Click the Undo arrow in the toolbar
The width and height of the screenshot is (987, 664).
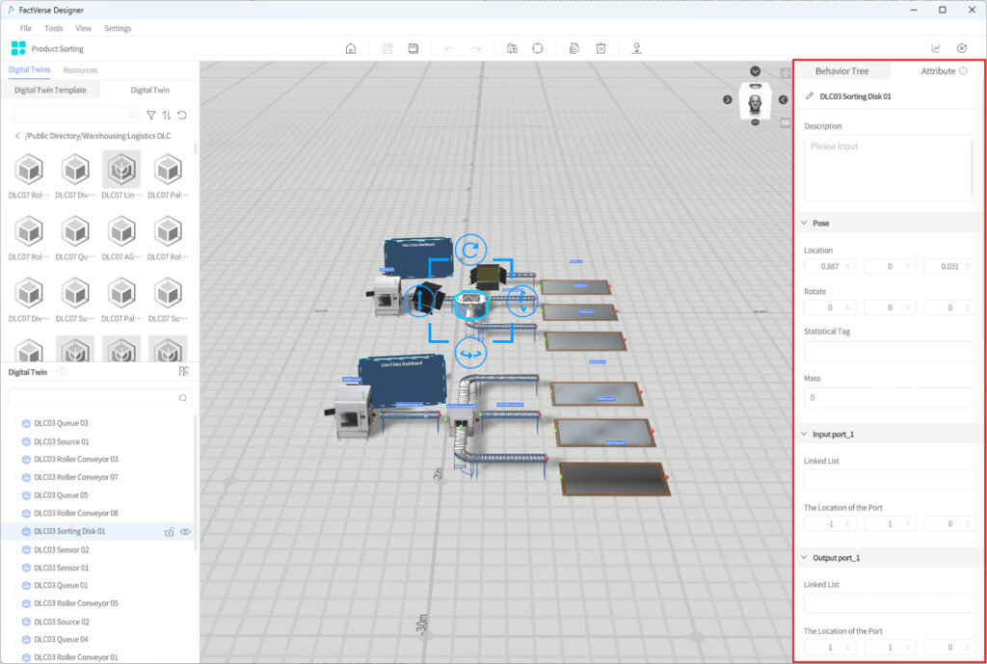click(x=449, y=48)
